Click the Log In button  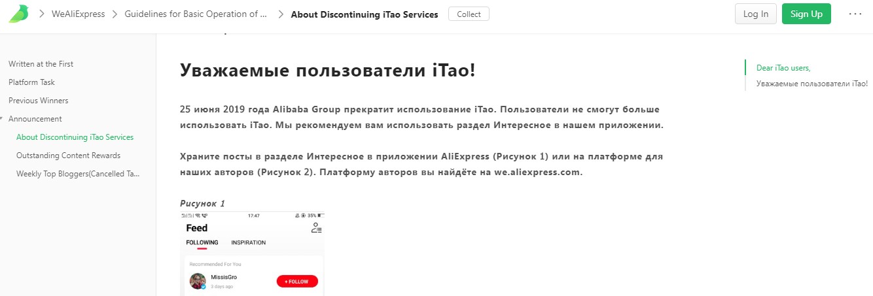tap(755, 14)
